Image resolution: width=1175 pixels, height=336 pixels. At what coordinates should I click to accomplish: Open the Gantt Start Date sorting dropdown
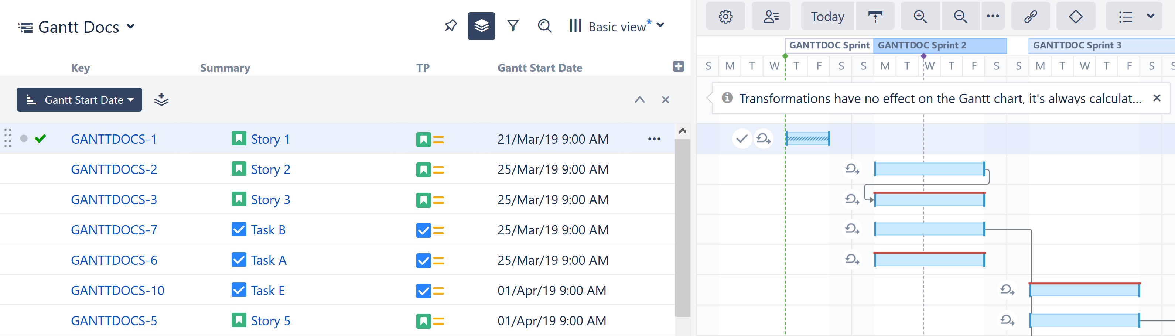click(79, 99)
